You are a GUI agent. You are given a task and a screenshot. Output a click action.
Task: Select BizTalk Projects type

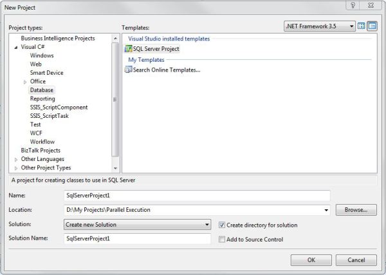(41, 150)
